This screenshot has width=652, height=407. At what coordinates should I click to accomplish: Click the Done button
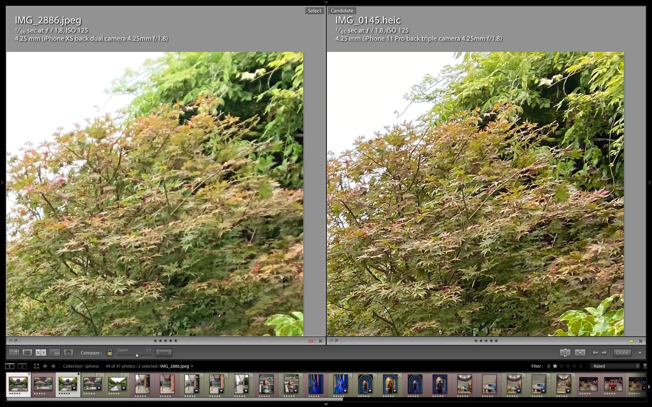tap(622, 353)
